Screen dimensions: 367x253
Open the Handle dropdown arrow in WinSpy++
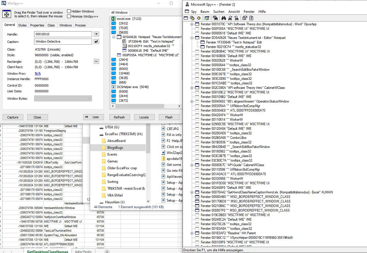click(x=96, y=34)
